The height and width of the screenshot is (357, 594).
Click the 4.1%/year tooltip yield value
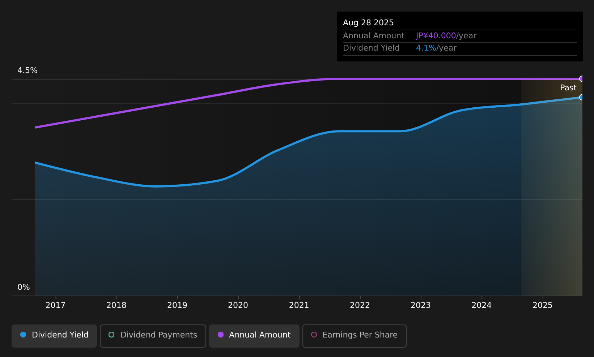(436, 48)
